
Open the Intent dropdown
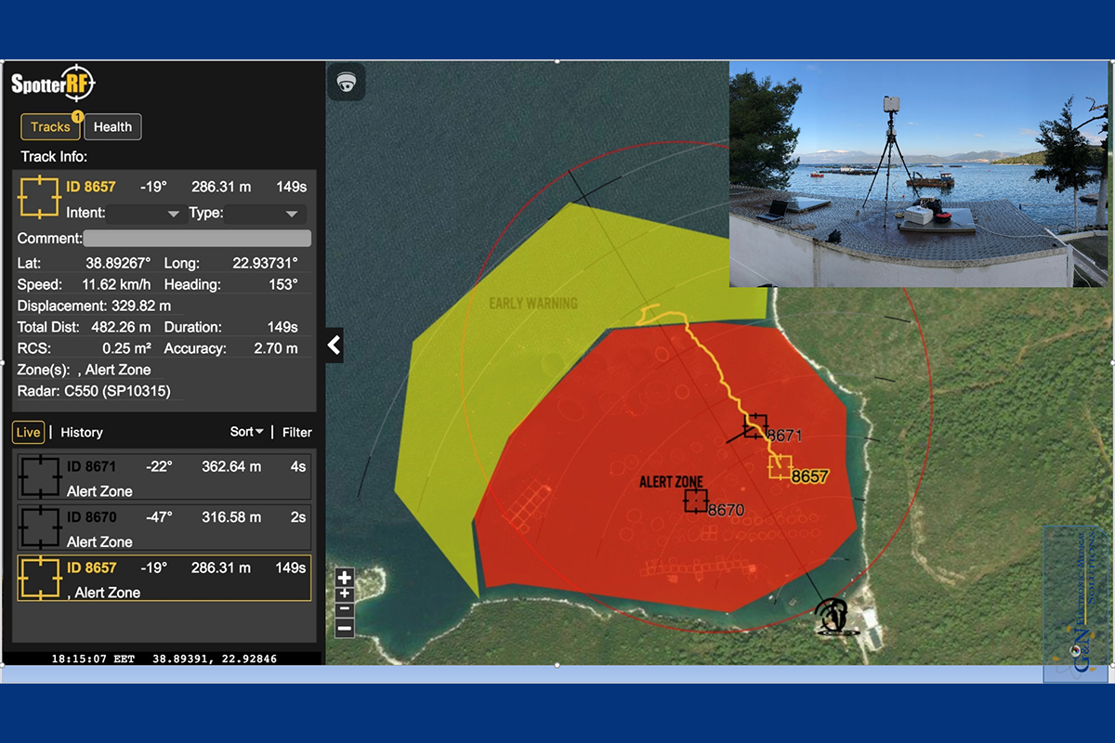pos(145,214)
